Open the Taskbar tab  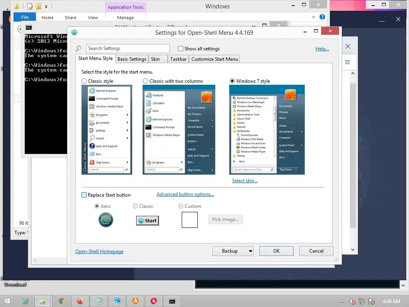point(179,59)
